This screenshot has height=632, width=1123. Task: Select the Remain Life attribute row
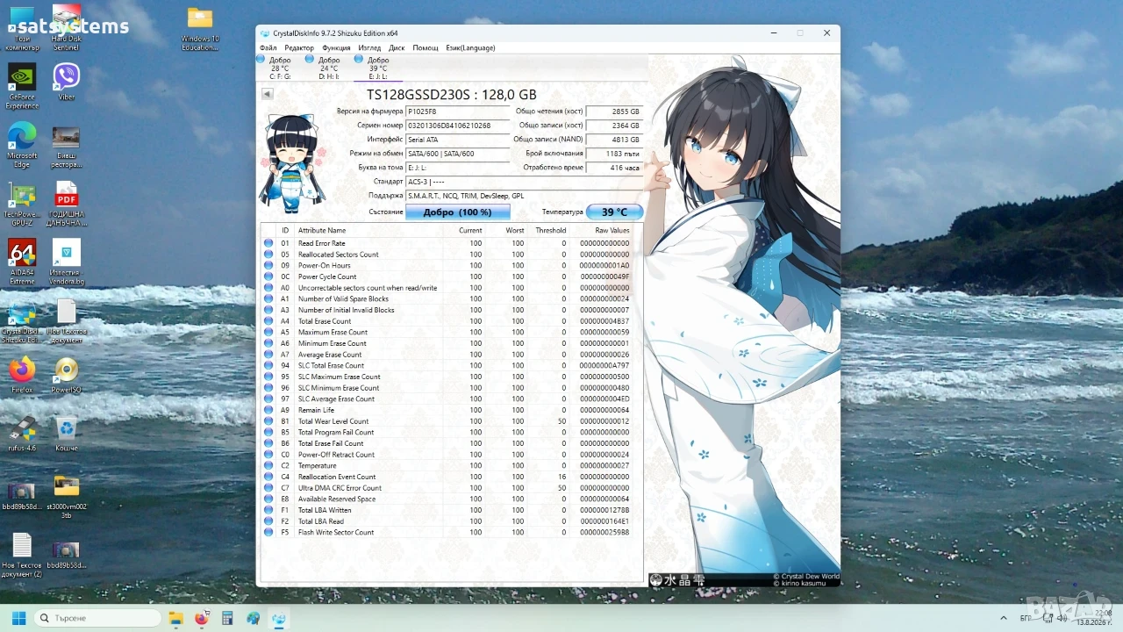[451, 410]
